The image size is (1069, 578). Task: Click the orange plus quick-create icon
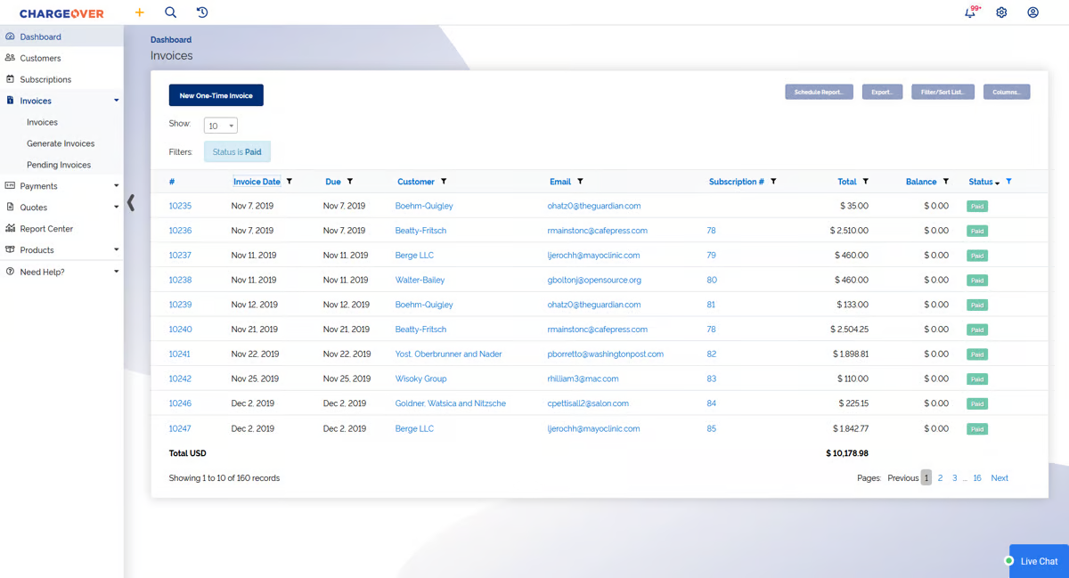[x=139, y=12]
